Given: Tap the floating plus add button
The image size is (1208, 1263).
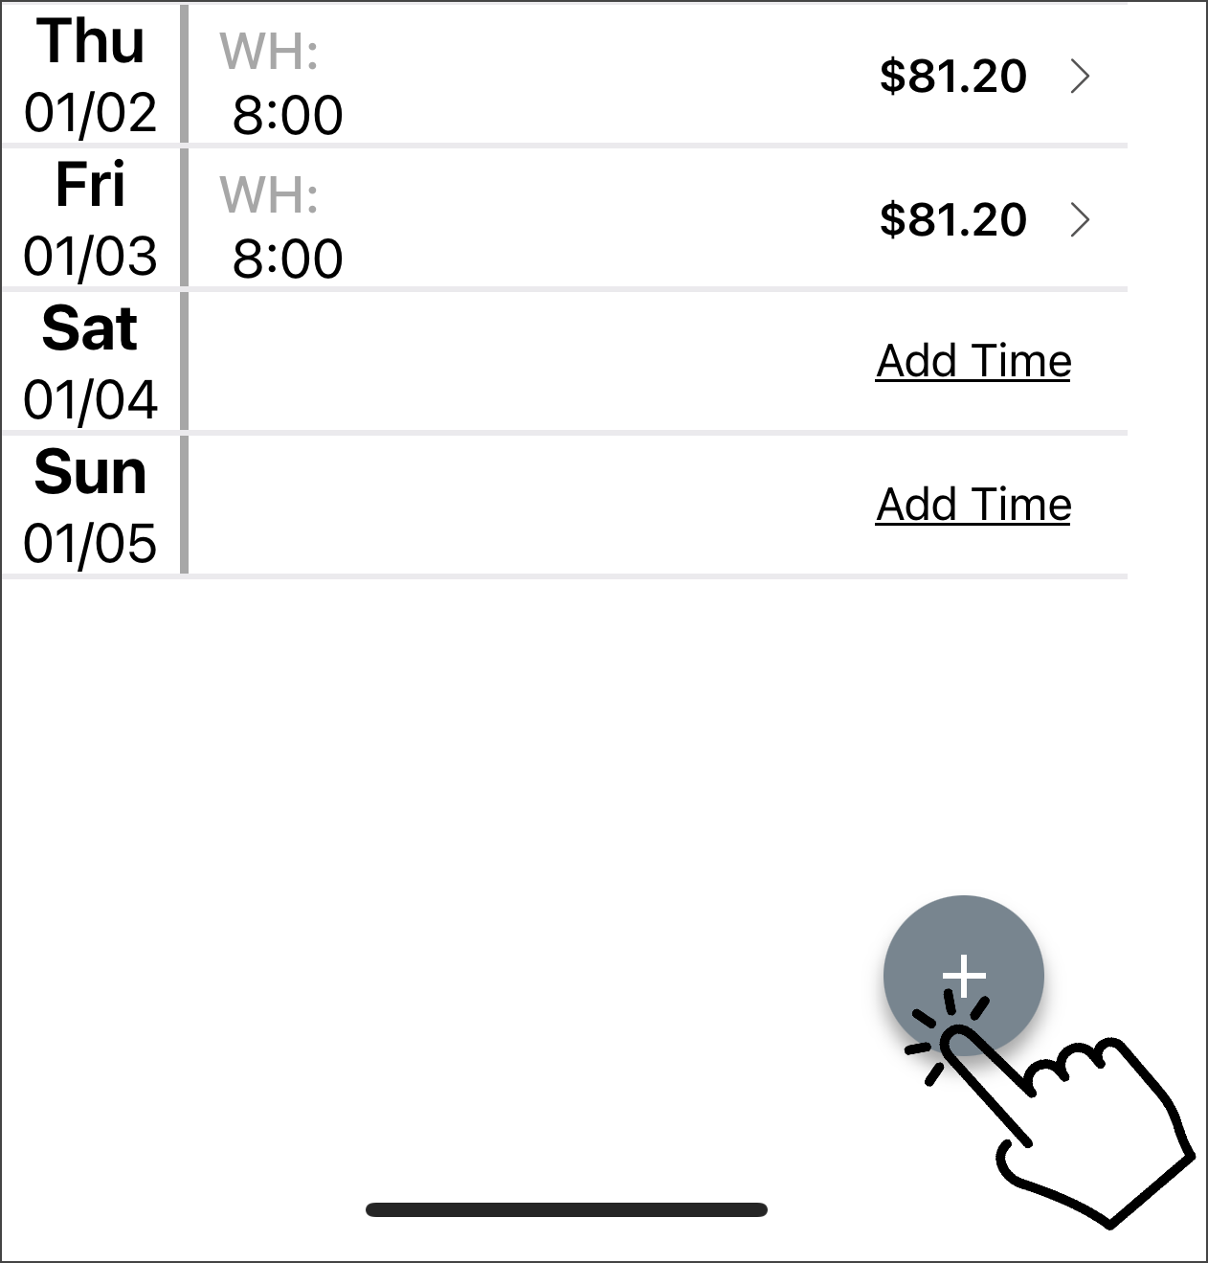Looking at the screenshot, I should 963,976.
